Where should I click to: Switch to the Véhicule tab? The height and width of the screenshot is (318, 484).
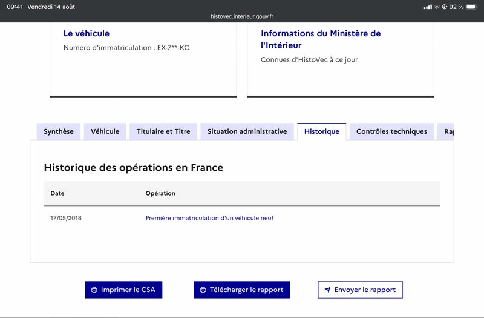[105, 131]
